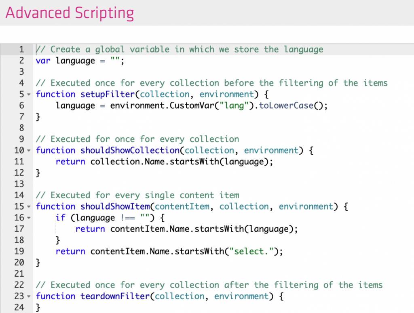
Task: Click CustomVar on line 6
Action: click(192, 106)
